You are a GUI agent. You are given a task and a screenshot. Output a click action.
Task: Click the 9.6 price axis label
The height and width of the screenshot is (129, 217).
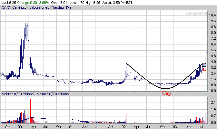(x=213, y=21)
